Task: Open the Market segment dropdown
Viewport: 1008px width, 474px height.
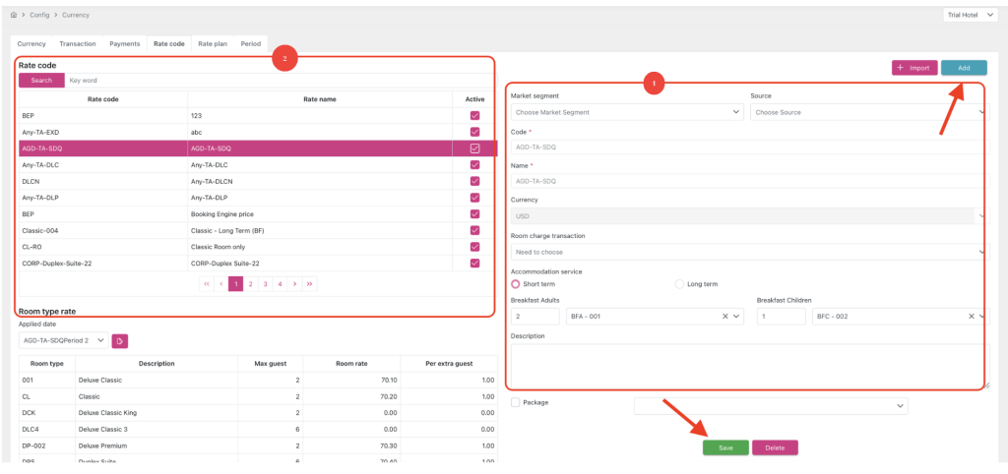Action: (626, 112)
